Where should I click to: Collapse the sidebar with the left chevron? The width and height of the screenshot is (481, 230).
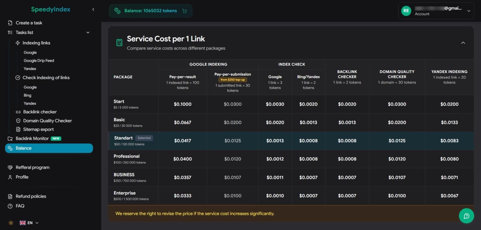click(x=93, y=9)
